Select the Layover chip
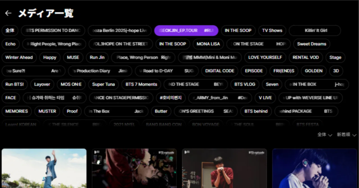Screen dimensions: 359x188 [42, 84]
